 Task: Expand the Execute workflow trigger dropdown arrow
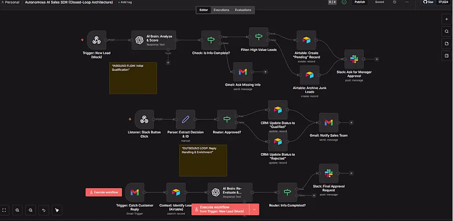(x=254, y=209)
